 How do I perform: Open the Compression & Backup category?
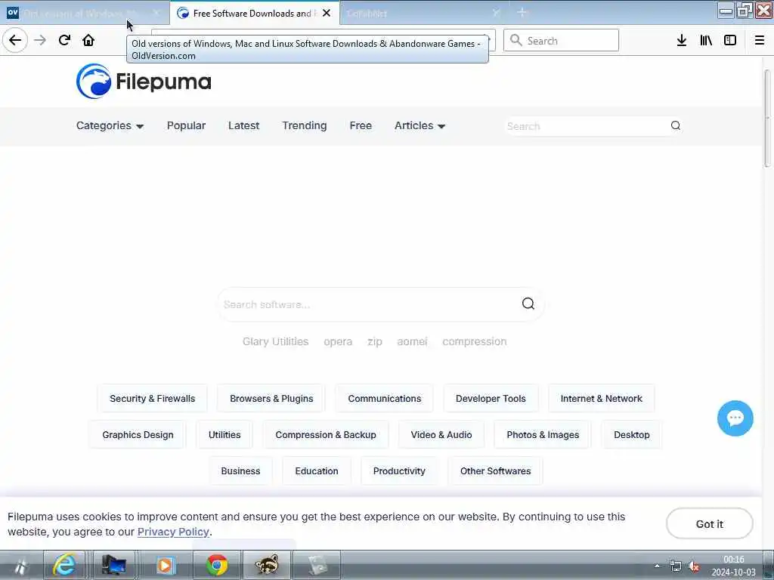[x=326, y=435]
